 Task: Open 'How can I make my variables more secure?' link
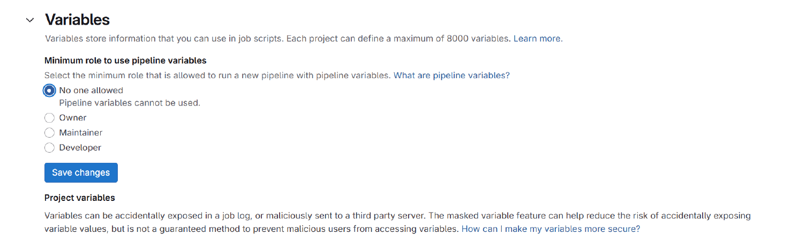[551, 229]
